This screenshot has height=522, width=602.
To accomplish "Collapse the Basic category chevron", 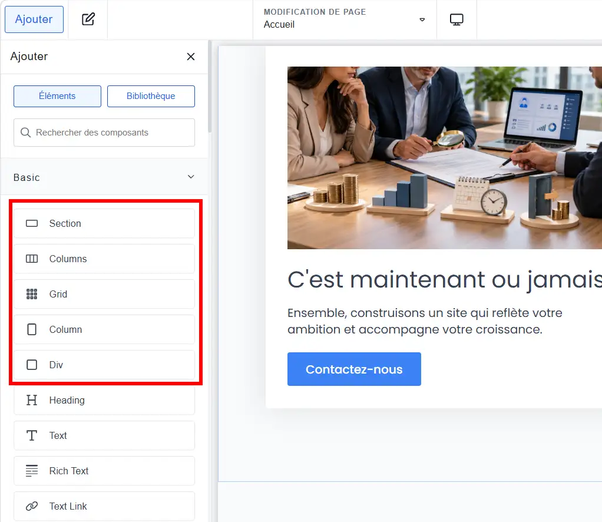I will [191, 177].
